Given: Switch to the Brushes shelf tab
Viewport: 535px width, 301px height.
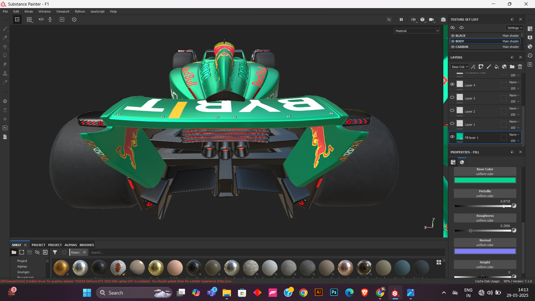Looking at the screenshot, I should tap(87, 245).
